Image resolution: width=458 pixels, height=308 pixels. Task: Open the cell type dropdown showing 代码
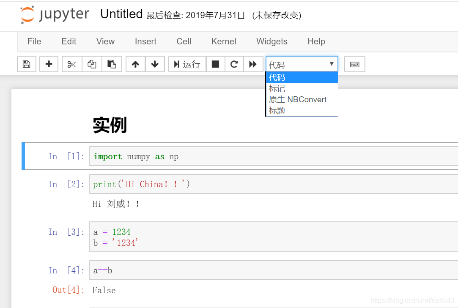click(x=302, y=64)
